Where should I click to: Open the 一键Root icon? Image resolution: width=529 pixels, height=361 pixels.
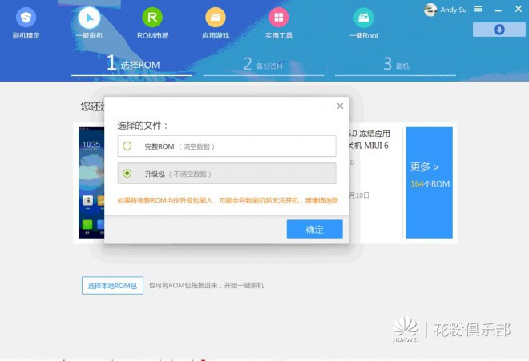click(363, 18)
